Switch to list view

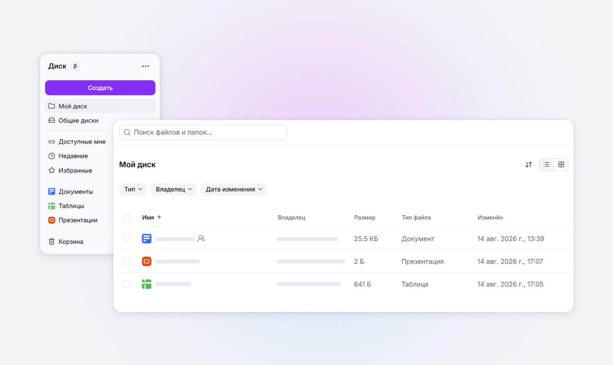pyautogui.click(x=546, y=165)
